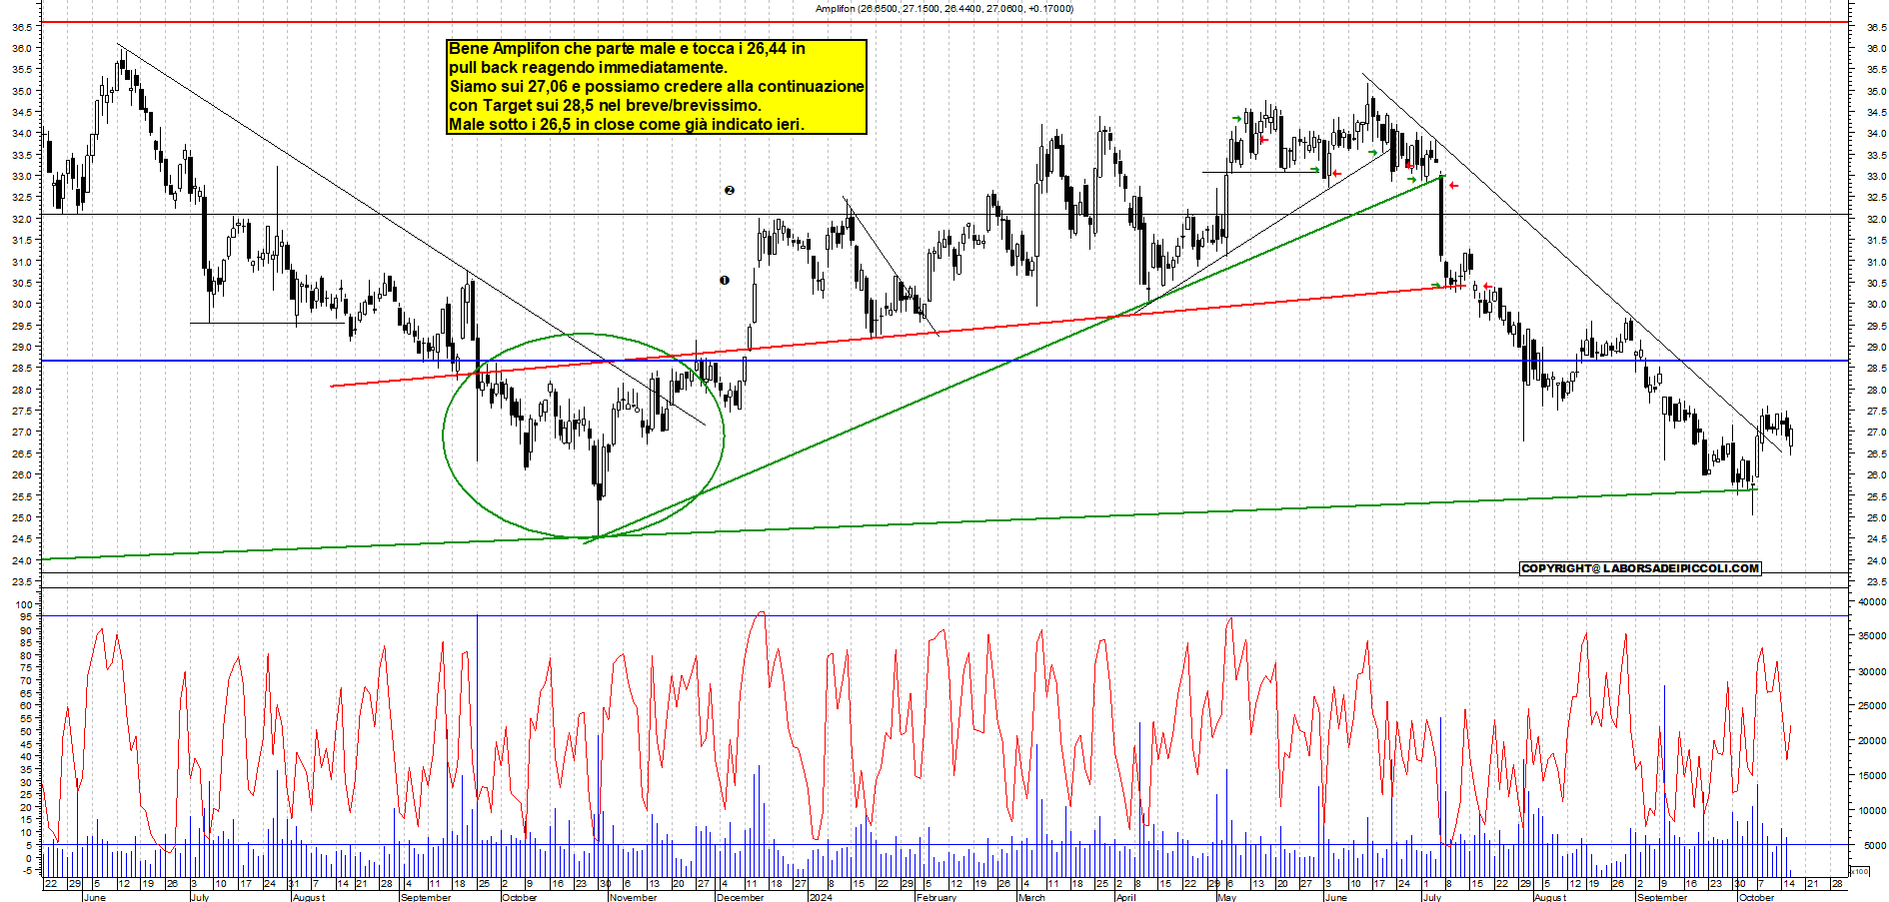Select 95 on the oscillator's left scale
1889x902 pixels.
pyautogui.click(x=27, y=617)
